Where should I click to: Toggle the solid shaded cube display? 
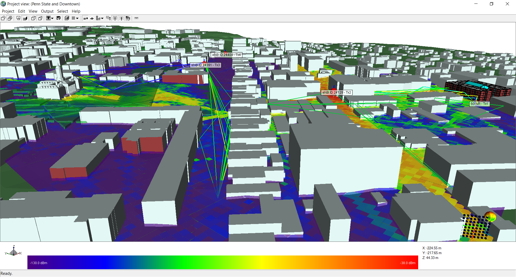[25, 18]
